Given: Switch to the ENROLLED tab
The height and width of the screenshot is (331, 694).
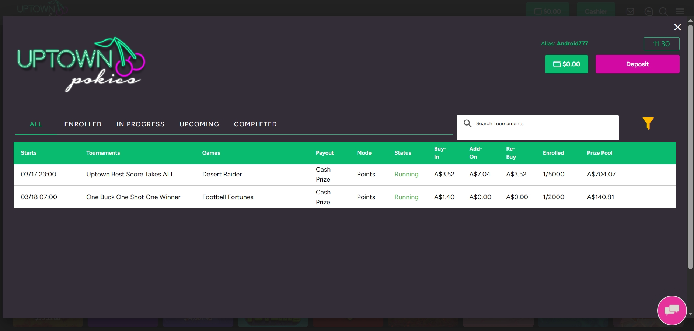Looking at the screenshot, I should [x=83, y=124].
